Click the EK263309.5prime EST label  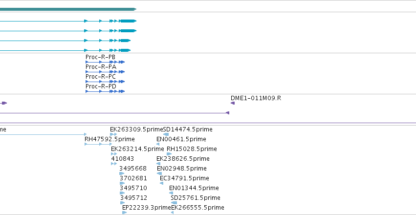tap(136, 129)
